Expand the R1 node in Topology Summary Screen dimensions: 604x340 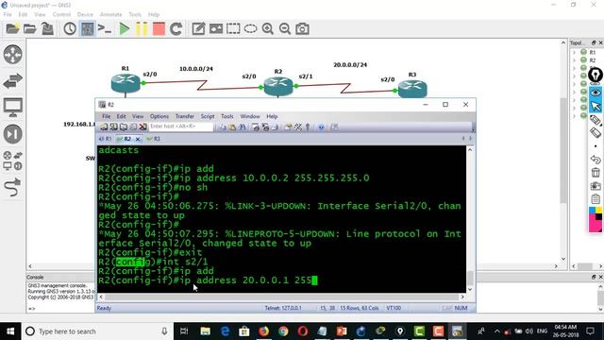pyautogui.click(x=574, y=53)
